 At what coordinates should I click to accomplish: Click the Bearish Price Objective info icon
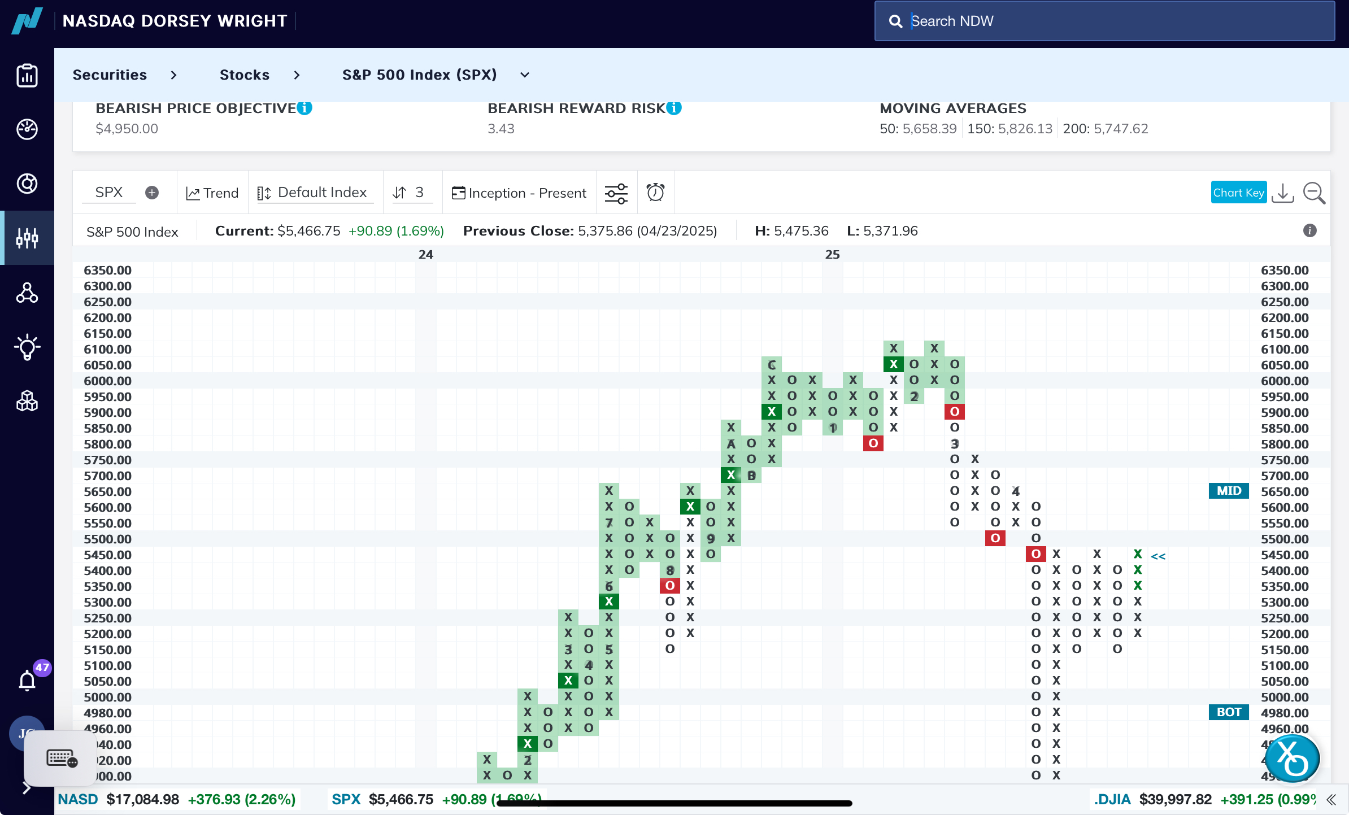pyautogui.click(x=304, y=107)
